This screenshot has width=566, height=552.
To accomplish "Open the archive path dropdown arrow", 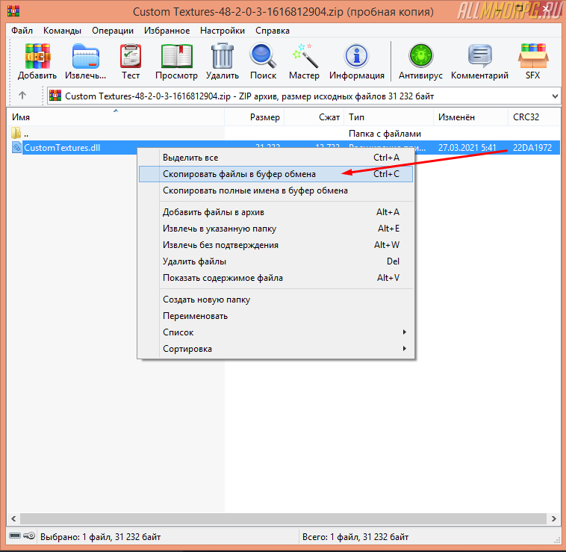I will pyautogui.click(x=555, y=96).
